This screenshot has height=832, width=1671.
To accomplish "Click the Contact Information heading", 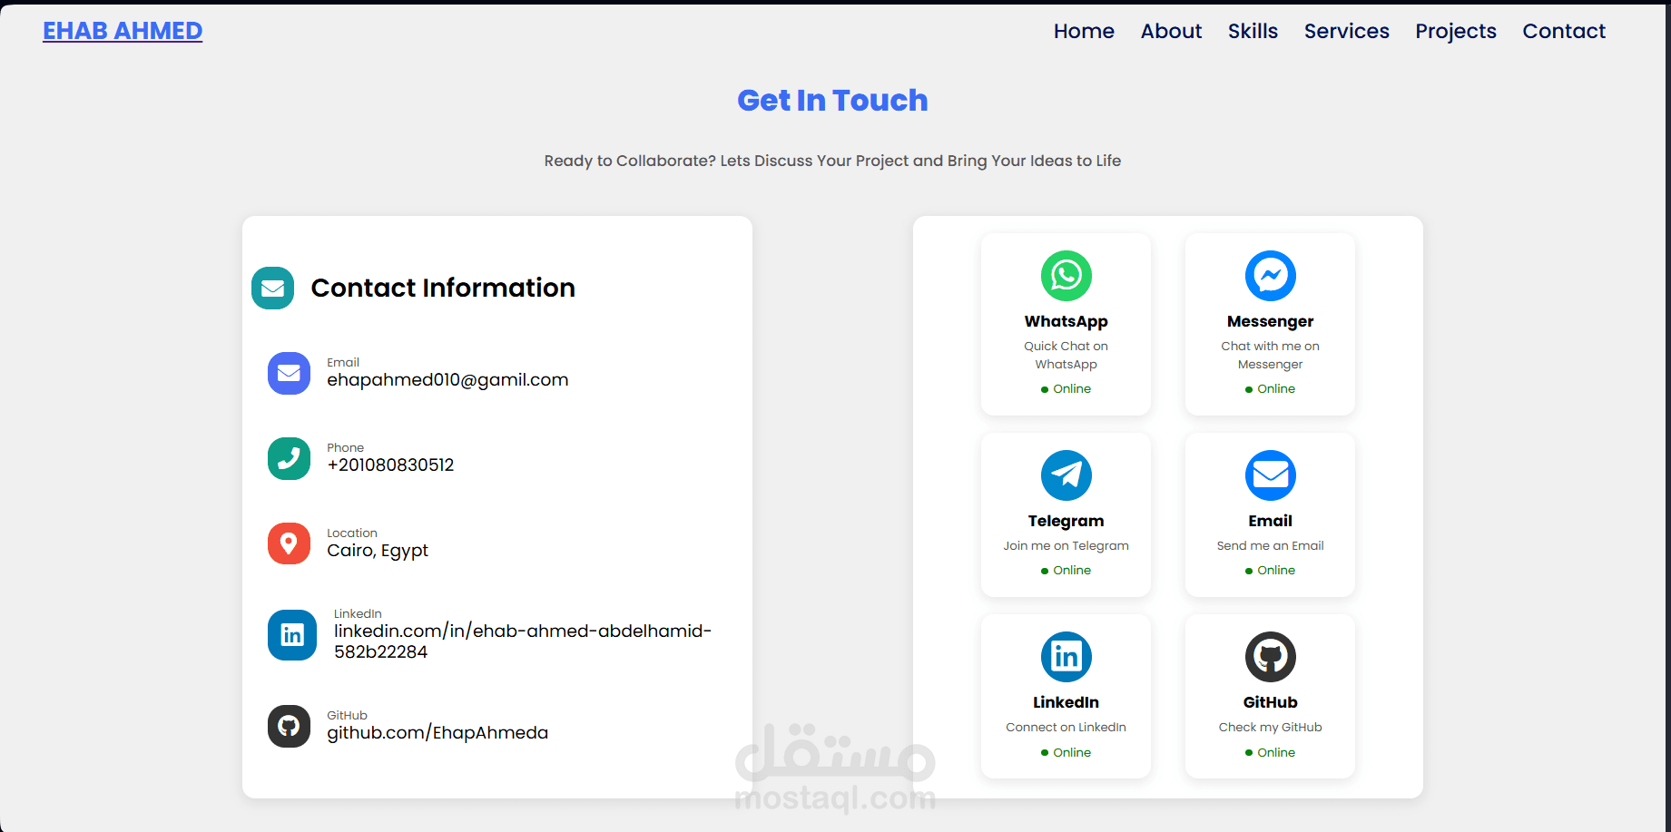I will (443, 288).
